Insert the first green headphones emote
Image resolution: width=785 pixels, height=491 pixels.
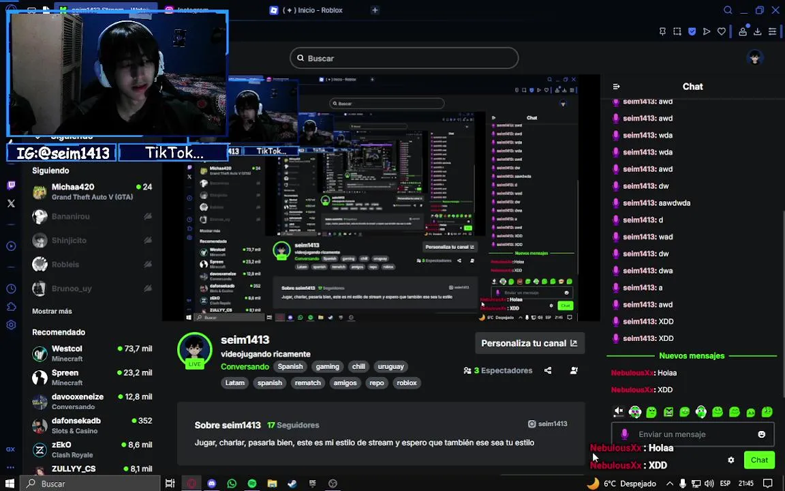coord(635,412)
